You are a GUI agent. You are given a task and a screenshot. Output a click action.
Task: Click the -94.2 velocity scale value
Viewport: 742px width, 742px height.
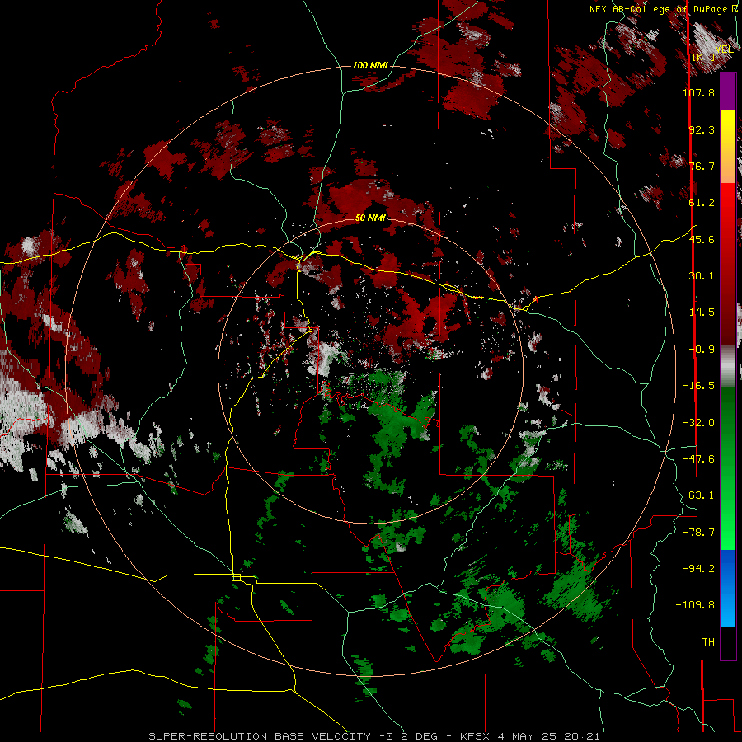[x=698, y=569]
